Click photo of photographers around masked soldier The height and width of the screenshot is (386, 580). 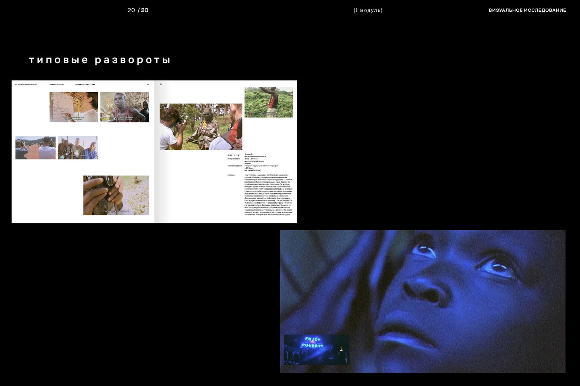[201, 127]
